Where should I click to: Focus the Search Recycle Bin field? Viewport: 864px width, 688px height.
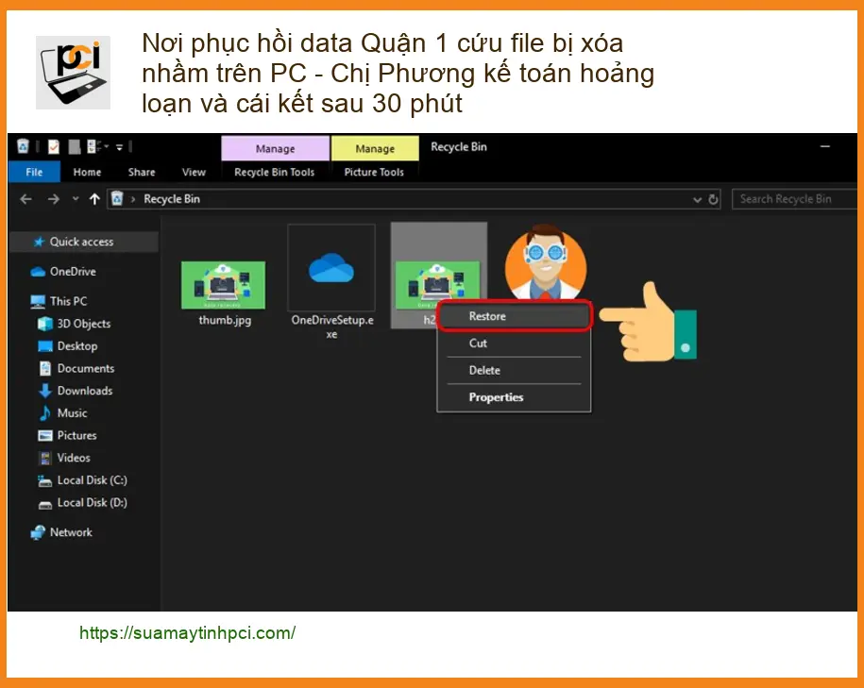(x=794, y=199)
